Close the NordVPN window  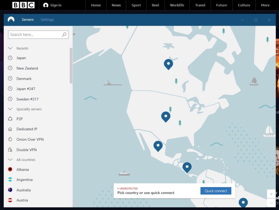pyautogui.click(x=269, y=20)
